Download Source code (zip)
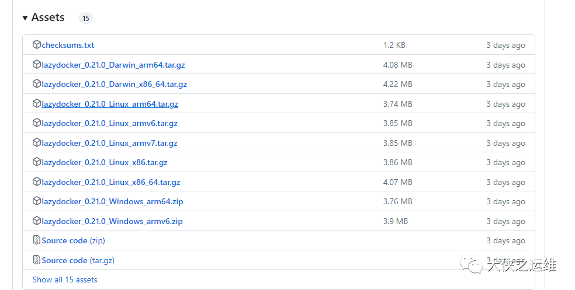This screenshot has height=290, width=575. pos(74,240)
